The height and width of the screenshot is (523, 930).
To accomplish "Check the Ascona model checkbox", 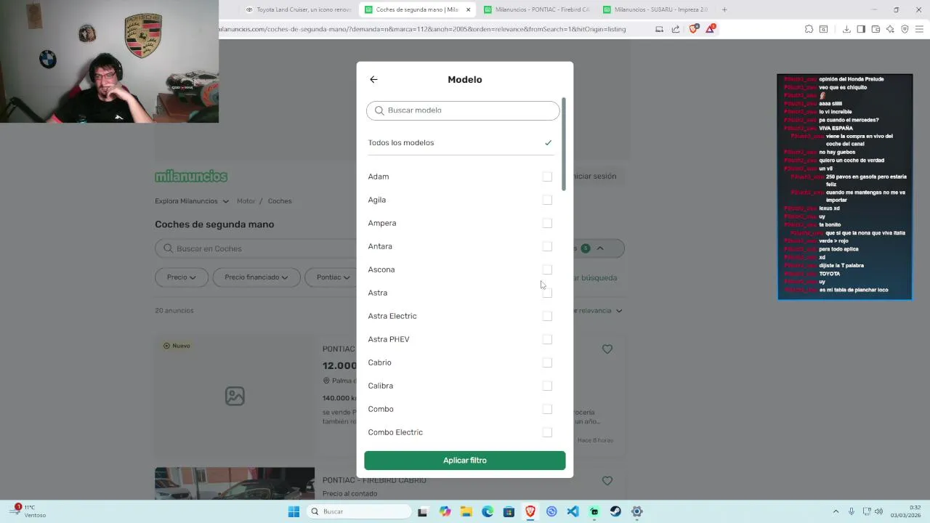I will 547,269.
